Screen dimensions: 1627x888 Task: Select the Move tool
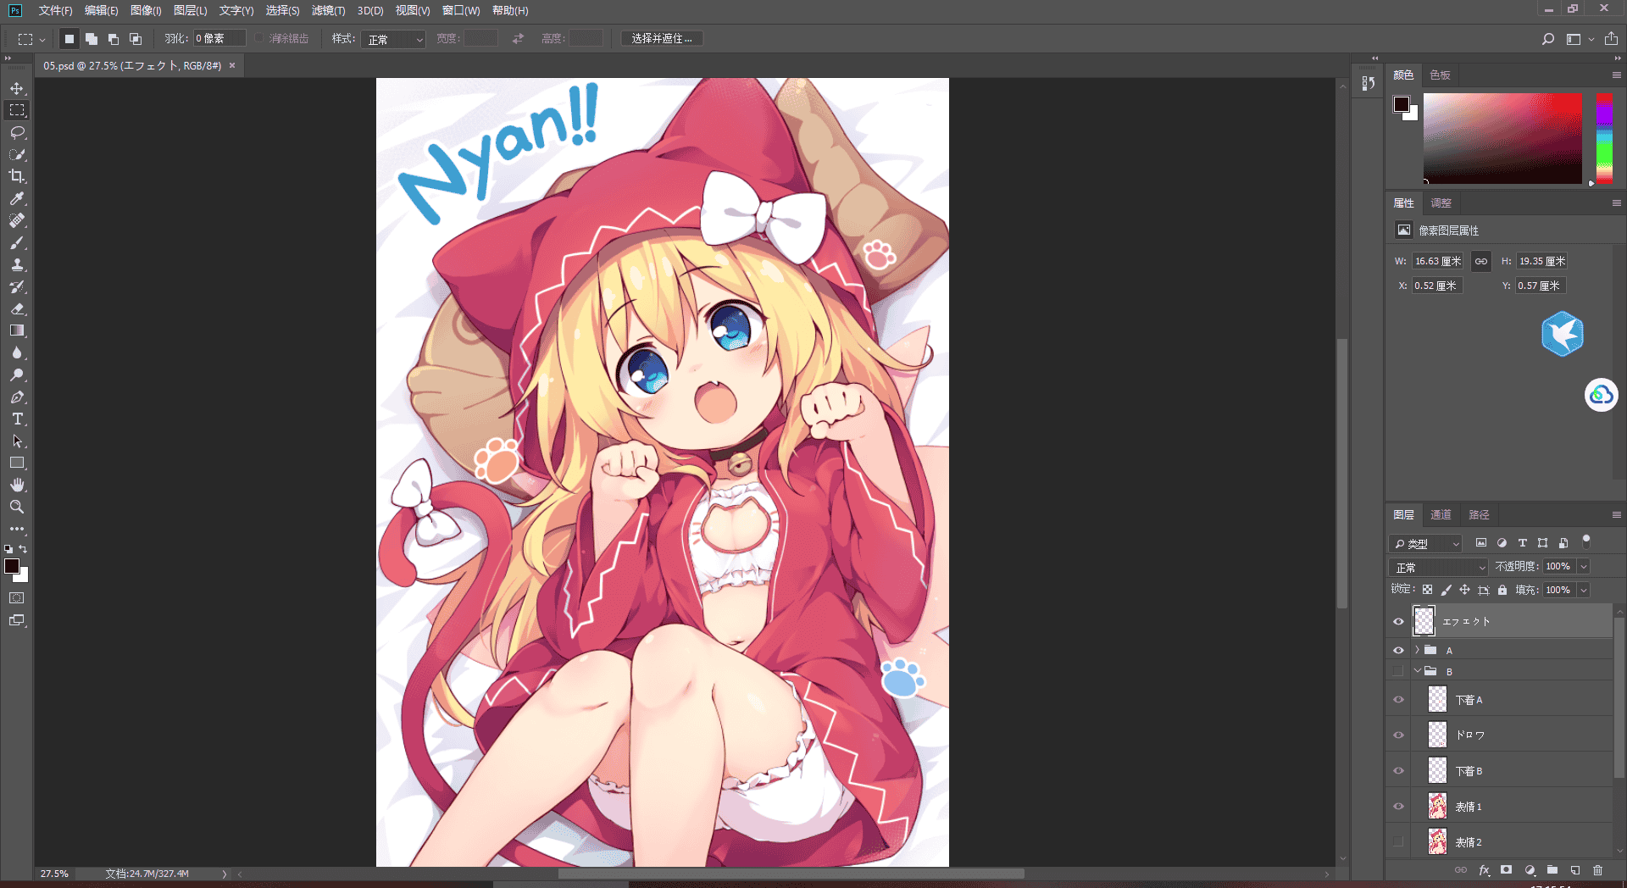[17, 88]
